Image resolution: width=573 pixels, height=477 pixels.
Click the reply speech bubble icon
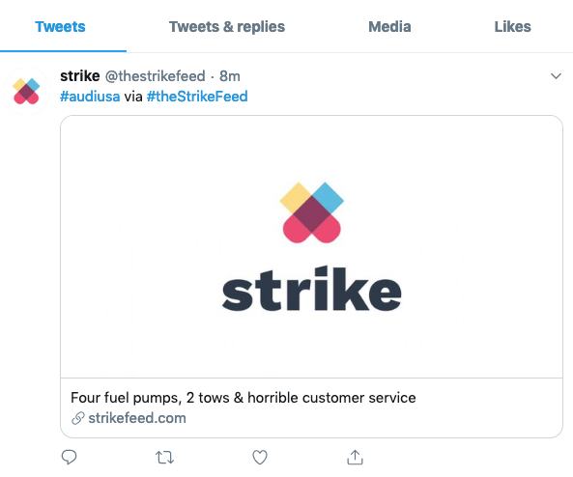(x=69, y=457)
